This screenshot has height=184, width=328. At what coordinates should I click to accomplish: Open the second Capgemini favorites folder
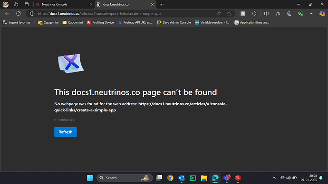(73, 22)
